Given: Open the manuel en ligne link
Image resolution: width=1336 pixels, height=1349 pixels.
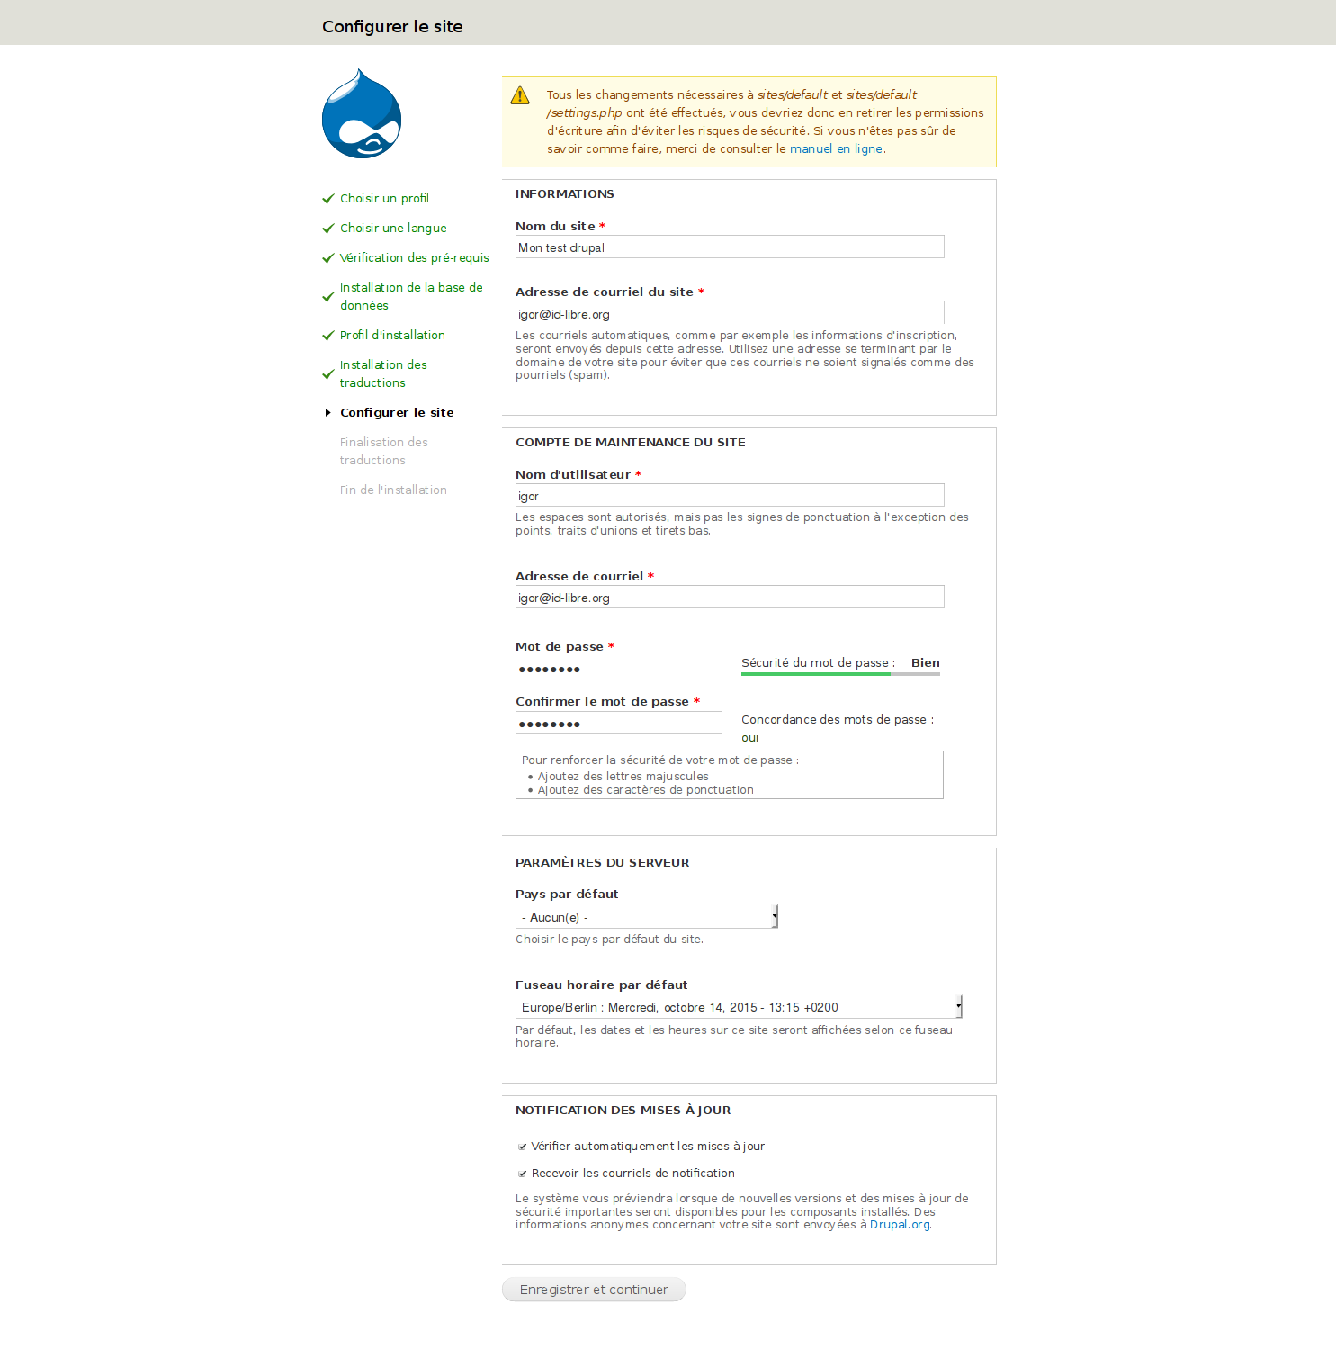Looking at the screenshot, I should (x=836, y=149).
